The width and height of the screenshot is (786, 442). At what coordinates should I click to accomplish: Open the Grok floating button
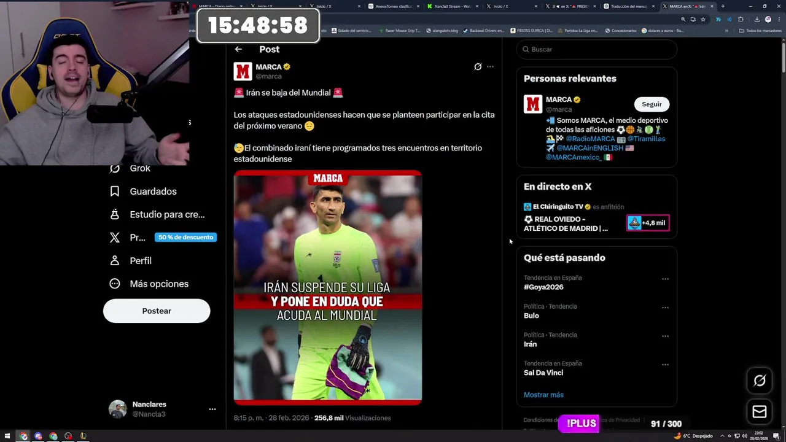coord(760,381)
